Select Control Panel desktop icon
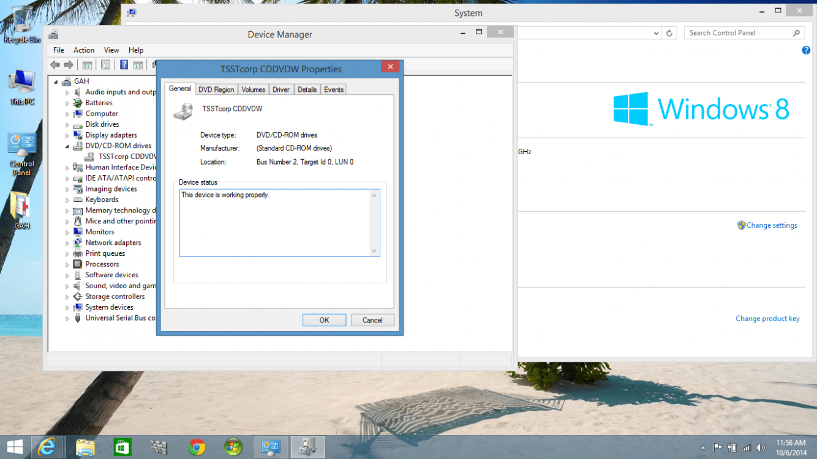 (22, 154)
